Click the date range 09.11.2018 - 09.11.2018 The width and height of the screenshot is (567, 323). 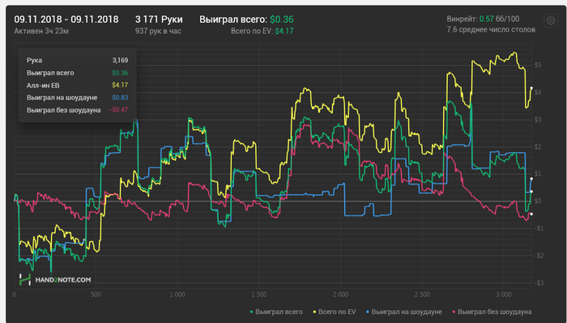66,19
